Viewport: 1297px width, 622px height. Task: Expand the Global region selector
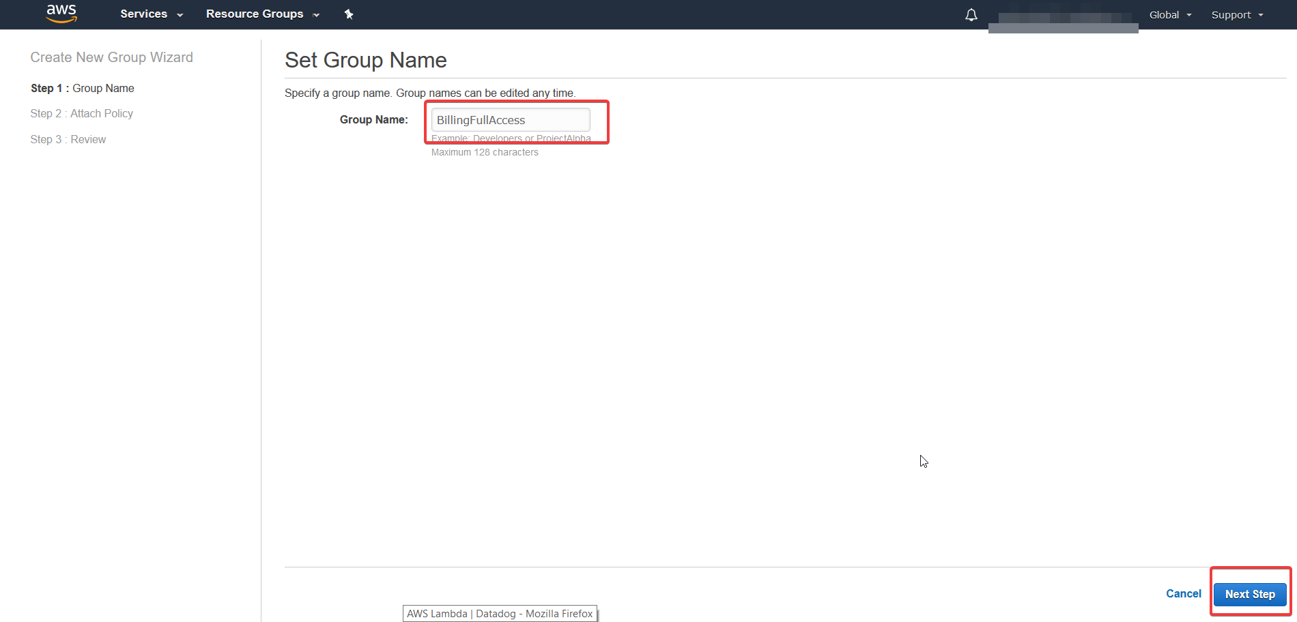tap(1165, 14)
